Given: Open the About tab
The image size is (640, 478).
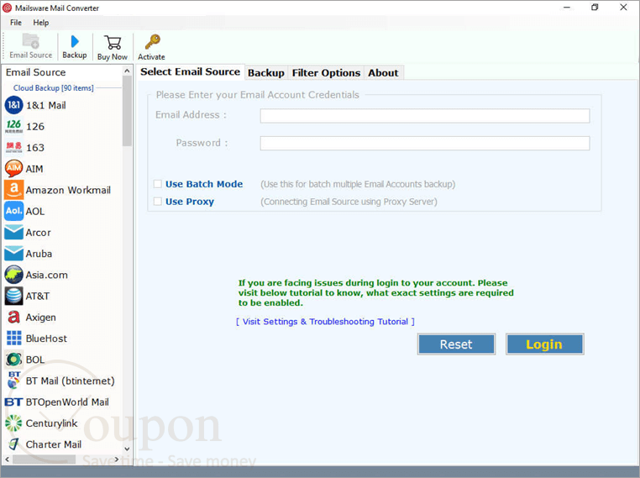Looking at the screenshot, I should click(383, 72).
